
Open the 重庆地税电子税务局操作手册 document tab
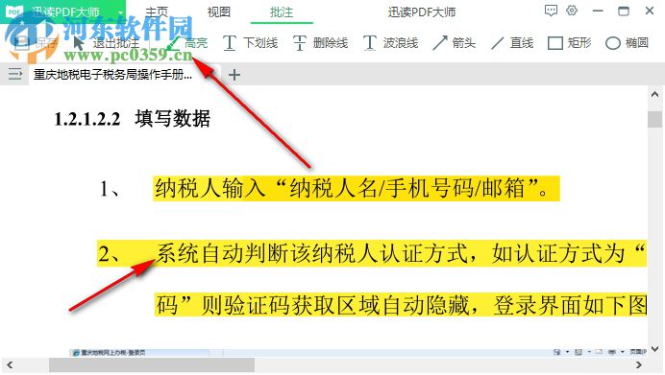(x=113, y=75)
